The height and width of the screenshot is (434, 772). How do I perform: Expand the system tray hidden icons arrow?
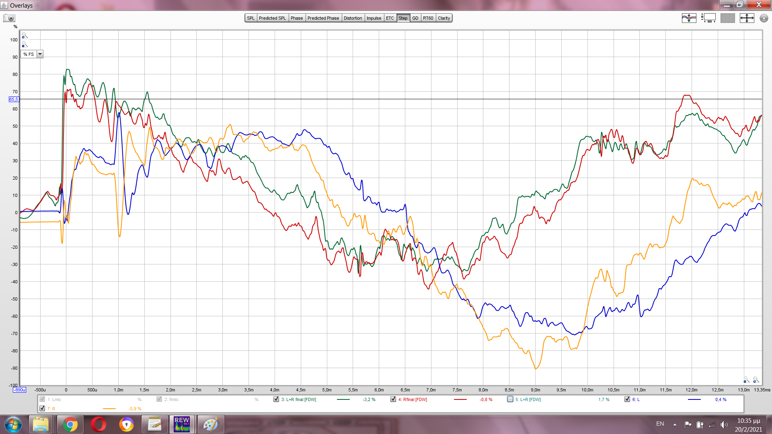[675, 424]
